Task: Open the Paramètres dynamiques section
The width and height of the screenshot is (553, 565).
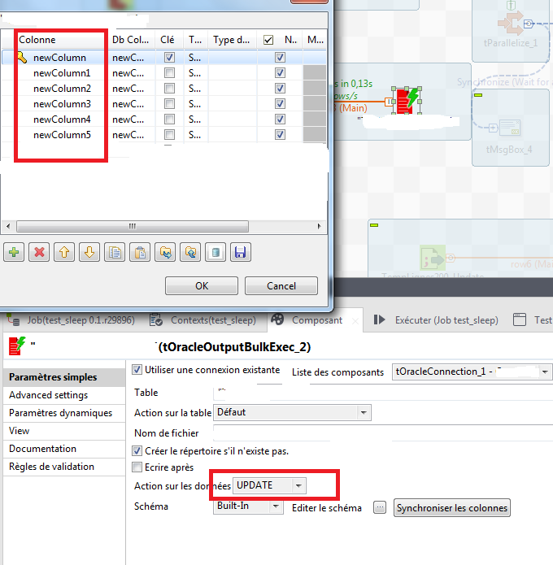Action: pyautogui.click(x=64, y=413)
